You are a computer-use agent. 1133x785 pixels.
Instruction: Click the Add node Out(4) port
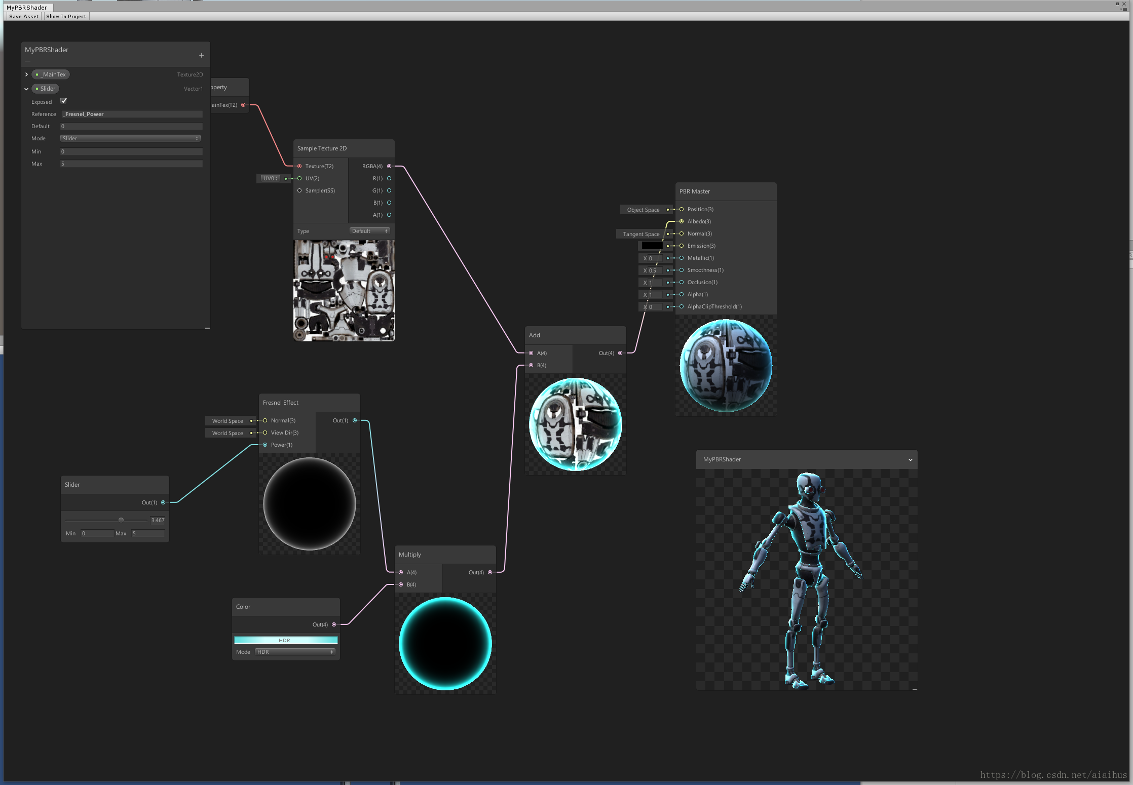pyautogui.click(x=620, y=353)
